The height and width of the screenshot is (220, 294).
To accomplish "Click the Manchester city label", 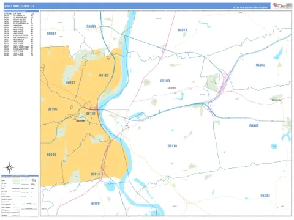I will [x=277, y=100].
